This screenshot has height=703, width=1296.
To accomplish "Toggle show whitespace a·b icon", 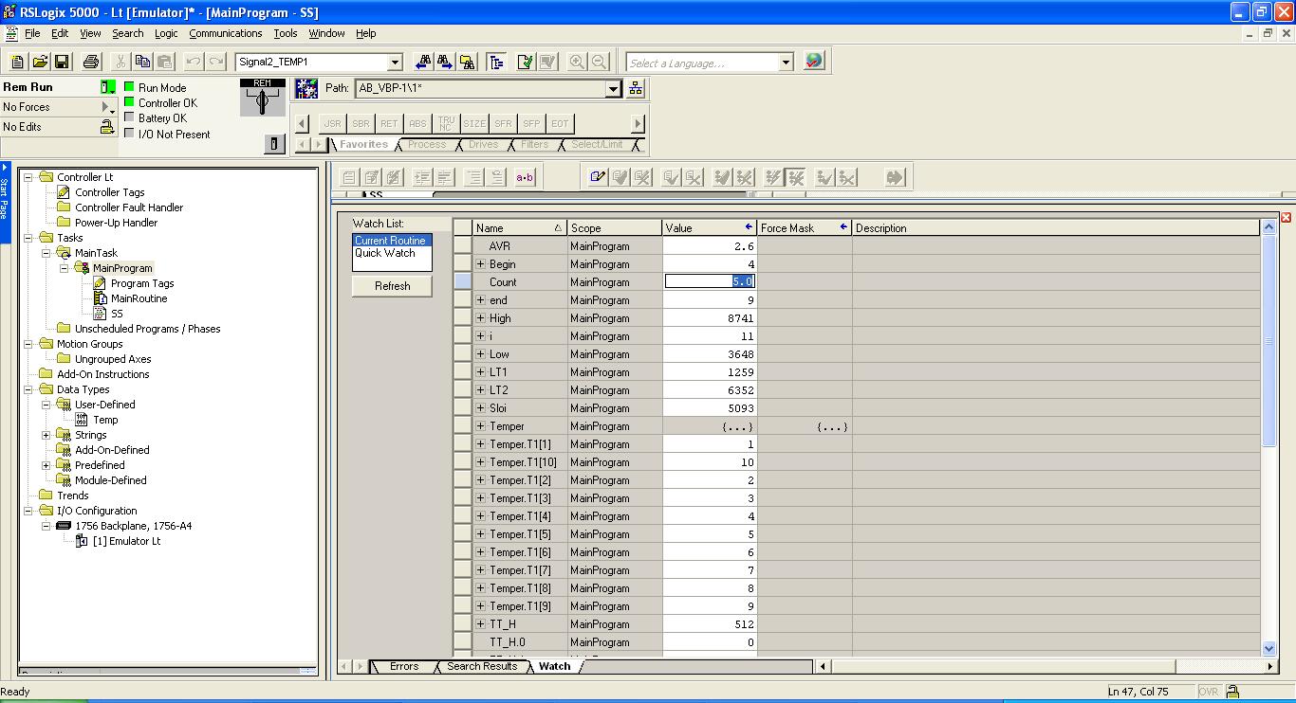I will (x=525, y=177).
